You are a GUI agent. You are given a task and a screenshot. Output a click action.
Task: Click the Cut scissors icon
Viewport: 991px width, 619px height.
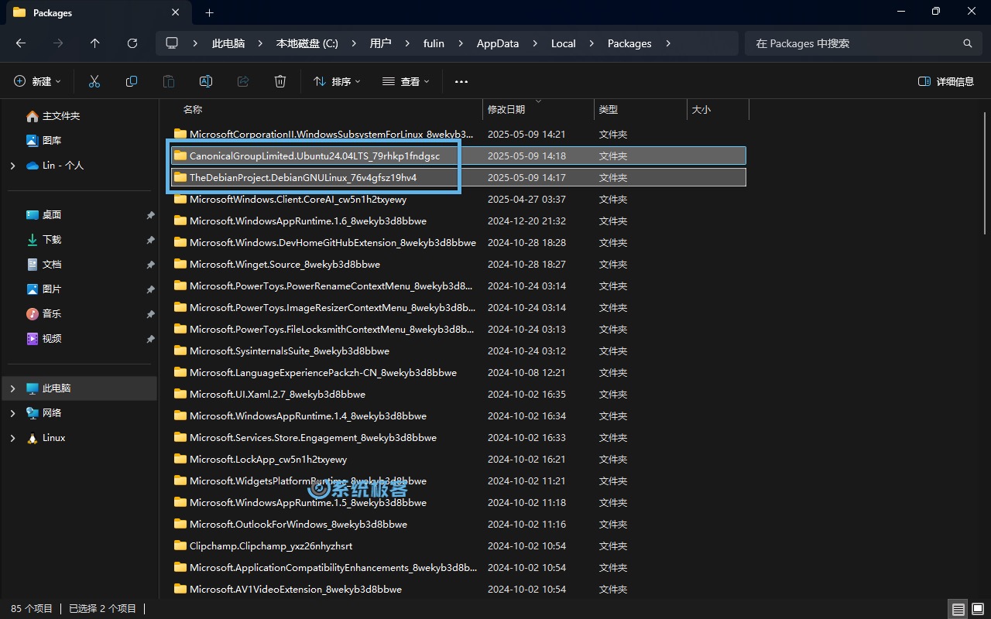(x=94, y=81)
